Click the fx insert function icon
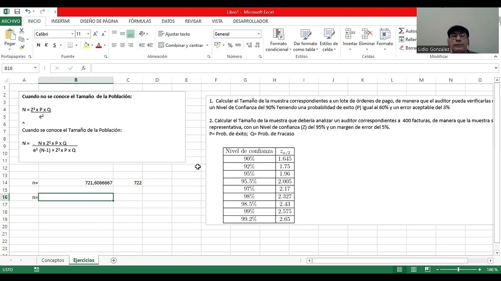501x281 pixels. tap(83, 68)
